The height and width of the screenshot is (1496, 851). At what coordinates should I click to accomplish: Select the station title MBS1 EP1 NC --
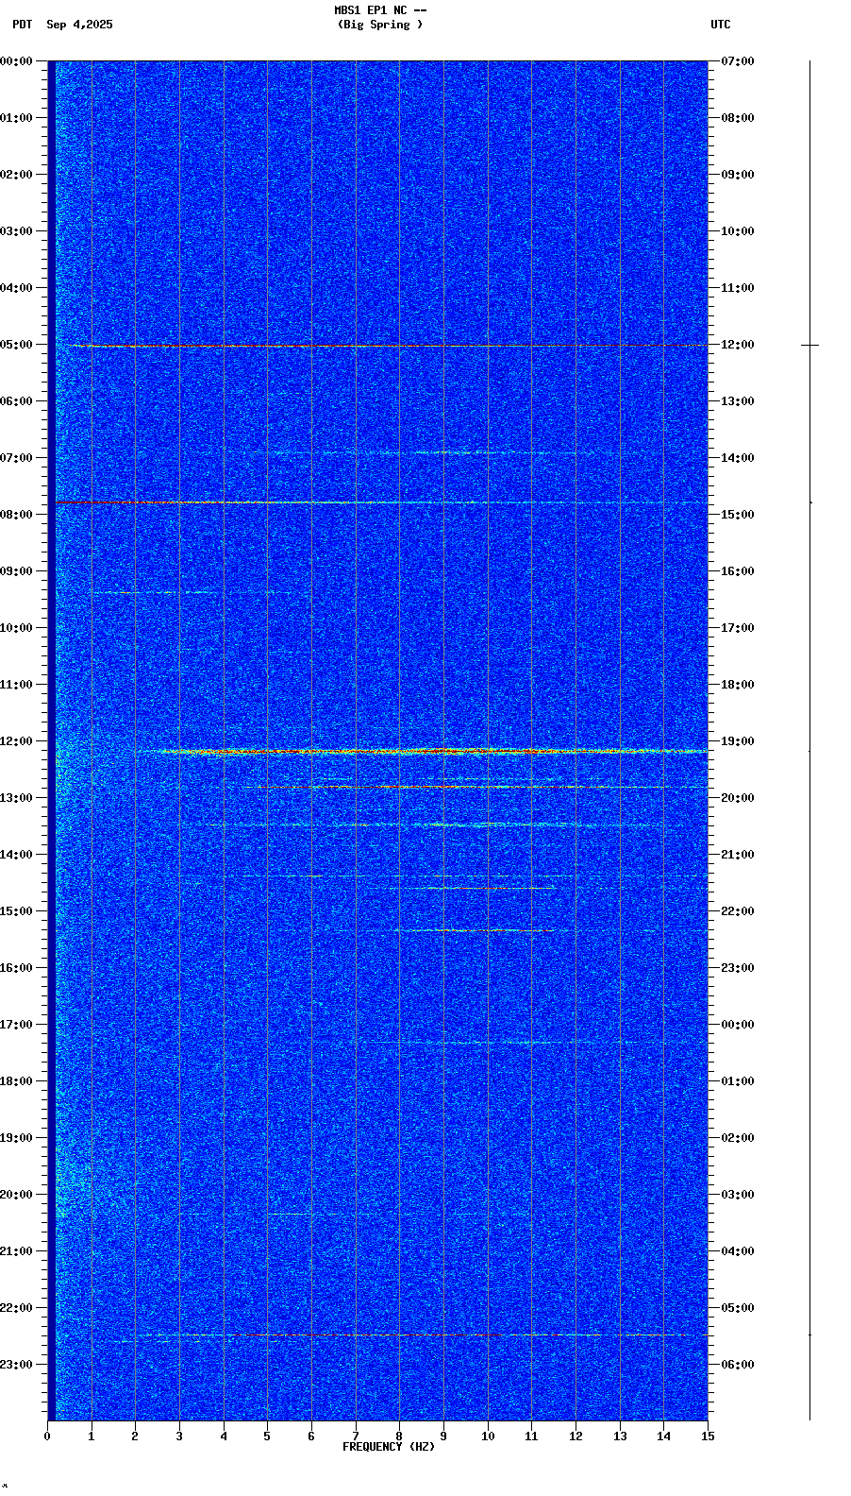tap(380, 10)
